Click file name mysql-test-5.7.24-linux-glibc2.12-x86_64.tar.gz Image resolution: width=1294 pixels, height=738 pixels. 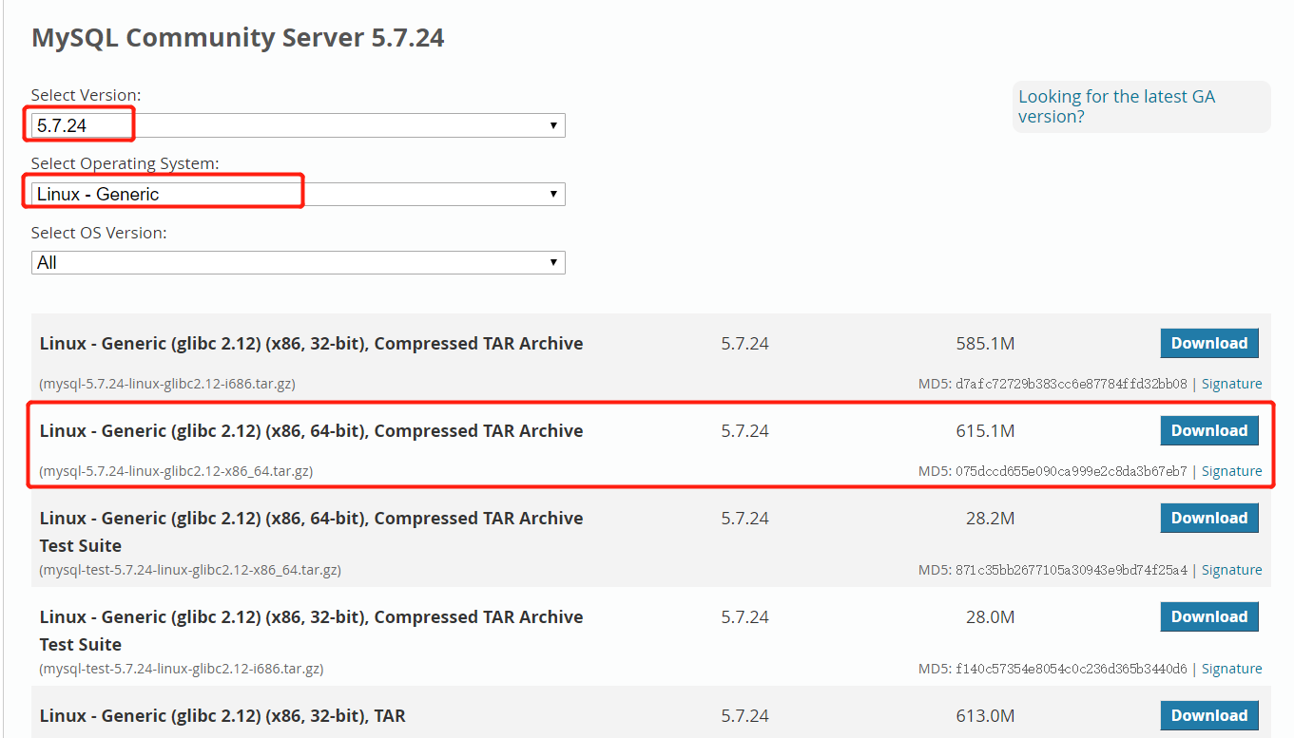[190, 570]
